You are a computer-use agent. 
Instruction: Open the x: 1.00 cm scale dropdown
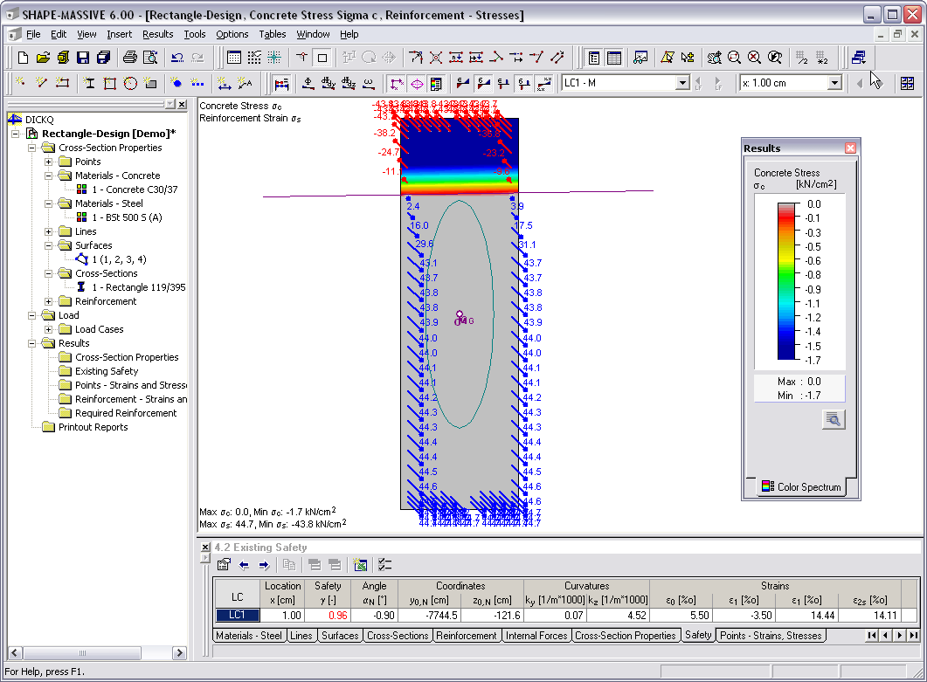(x=834, y=82)
